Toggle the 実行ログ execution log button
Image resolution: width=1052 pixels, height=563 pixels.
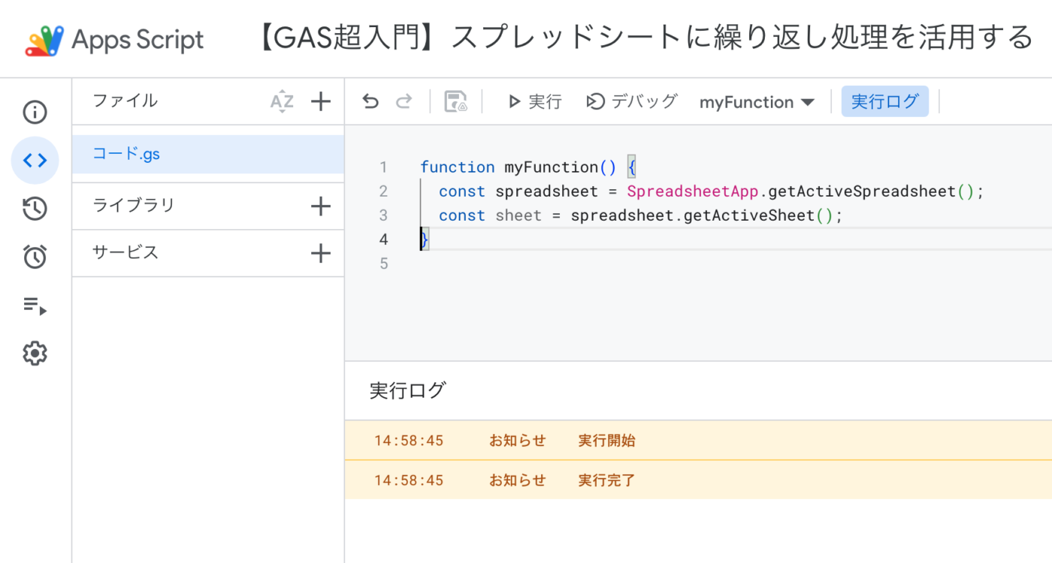884,101
